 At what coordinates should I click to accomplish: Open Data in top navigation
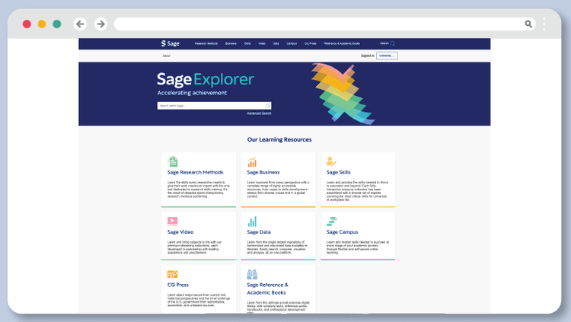[x=276, y=43]
